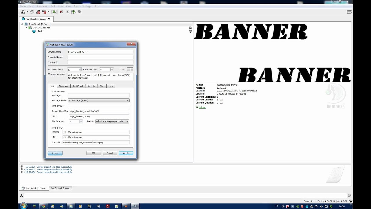371x209 pixels.
Task: Open the Tools menu
Action: click(77, 6)
